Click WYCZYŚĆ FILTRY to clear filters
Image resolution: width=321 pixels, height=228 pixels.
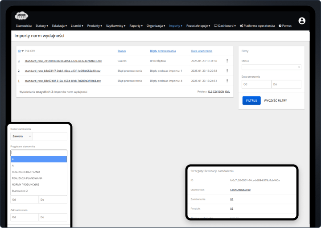[275, 100]
